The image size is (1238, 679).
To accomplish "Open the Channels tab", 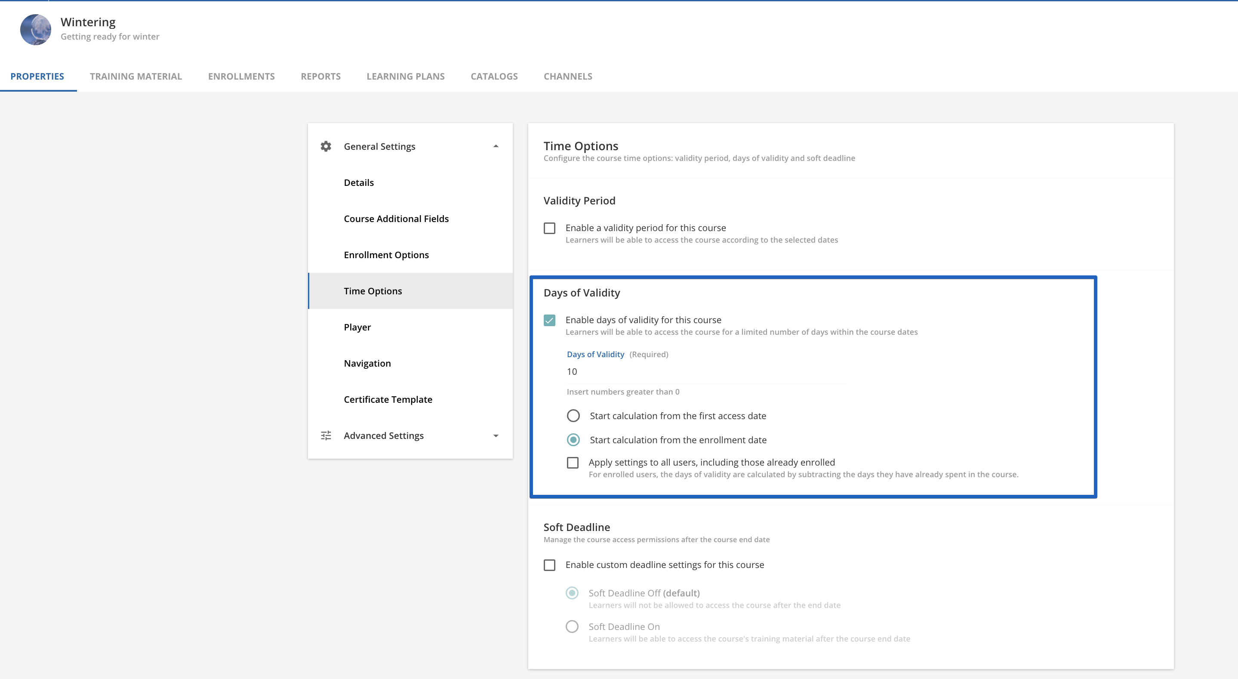I will coord(568,76).
